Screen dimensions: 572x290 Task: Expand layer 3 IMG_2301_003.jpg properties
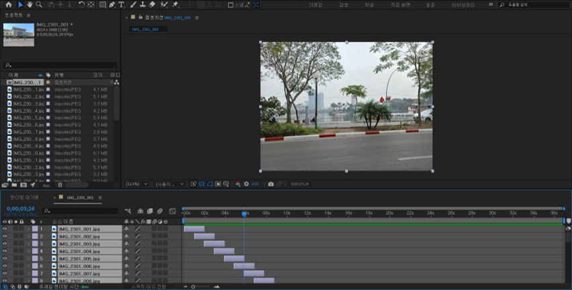(29, 244)
